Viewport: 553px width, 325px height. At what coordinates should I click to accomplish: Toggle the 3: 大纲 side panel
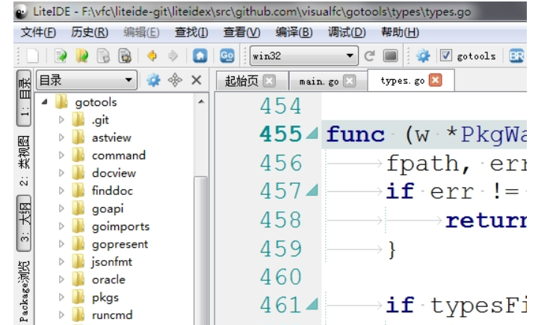point(24,223)
